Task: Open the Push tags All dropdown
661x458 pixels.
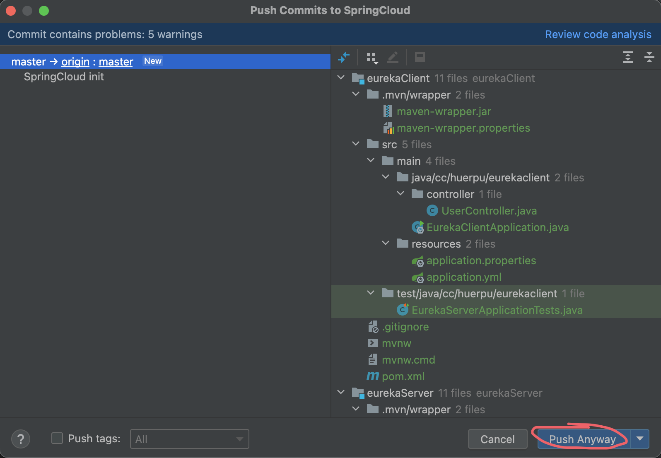Action: pos(190,439)
